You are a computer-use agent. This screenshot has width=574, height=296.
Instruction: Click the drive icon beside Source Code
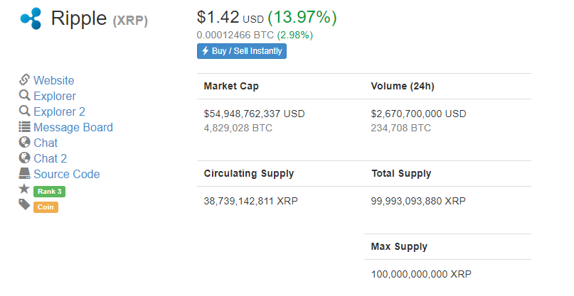pyautogui.click(x=24, y=174)
